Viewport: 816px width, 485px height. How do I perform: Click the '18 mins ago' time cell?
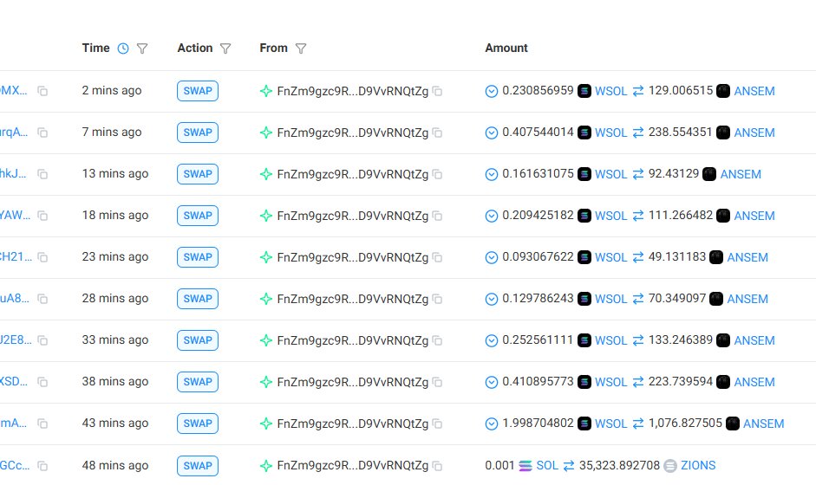115,215
